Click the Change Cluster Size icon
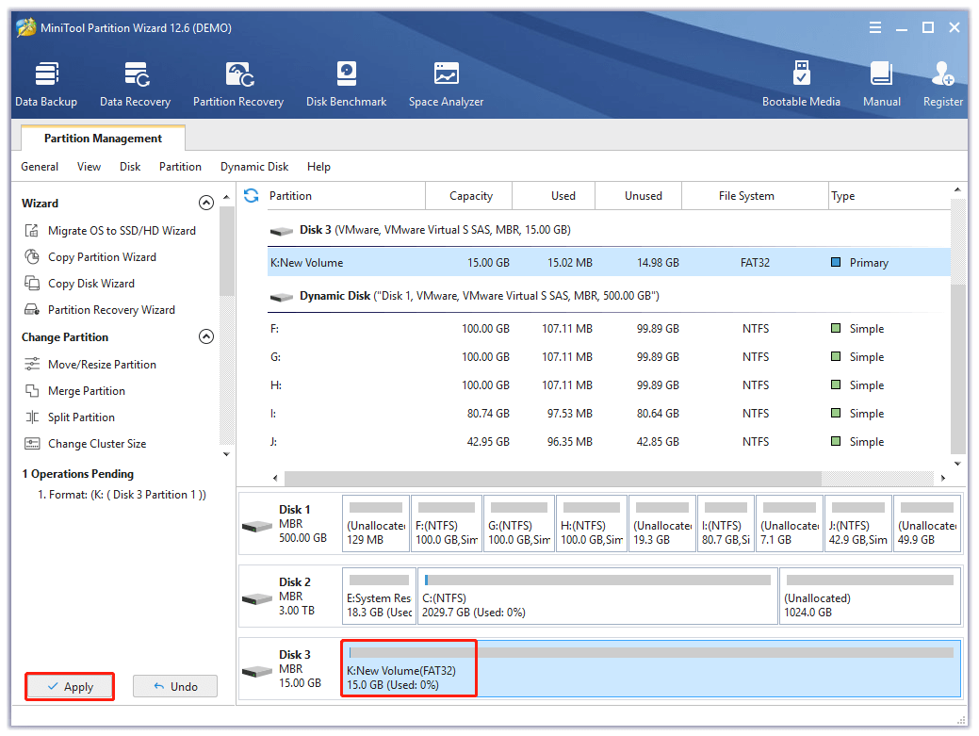This screenshot has width=979, height=736. pyautogui.click(x=32, y=443)
